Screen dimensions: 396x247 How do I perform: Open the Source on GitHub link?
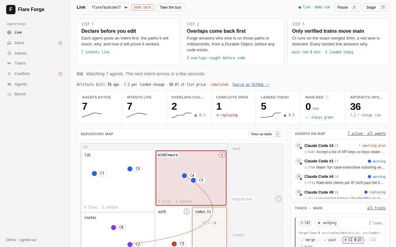(x=251, y=85)
